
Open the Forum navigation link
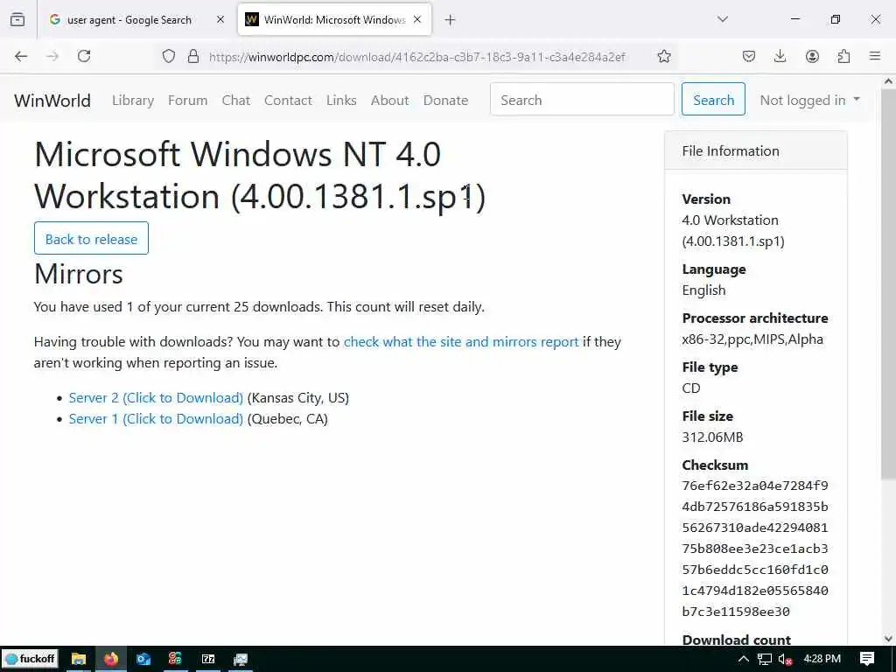point(187,101)
